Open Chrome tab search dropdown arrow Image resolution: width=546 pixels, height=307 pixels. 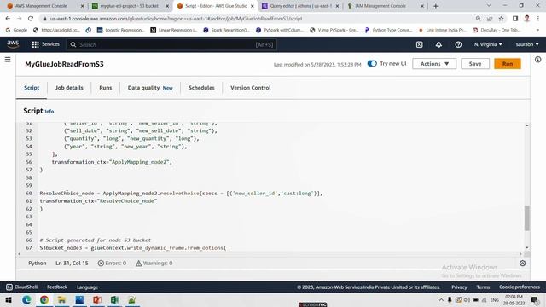[489, 6]
